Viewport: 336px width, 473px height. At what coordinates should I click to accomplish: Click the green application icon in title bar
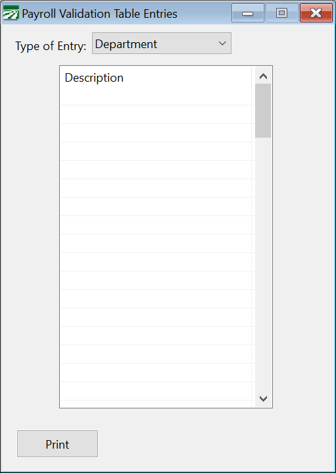tap(11, 13)
